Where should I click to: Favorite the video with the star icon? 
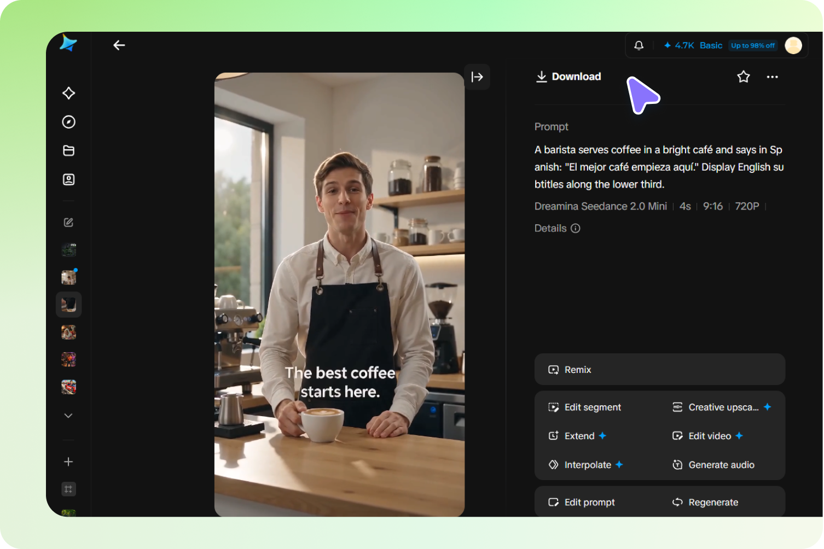click(743, 77)
